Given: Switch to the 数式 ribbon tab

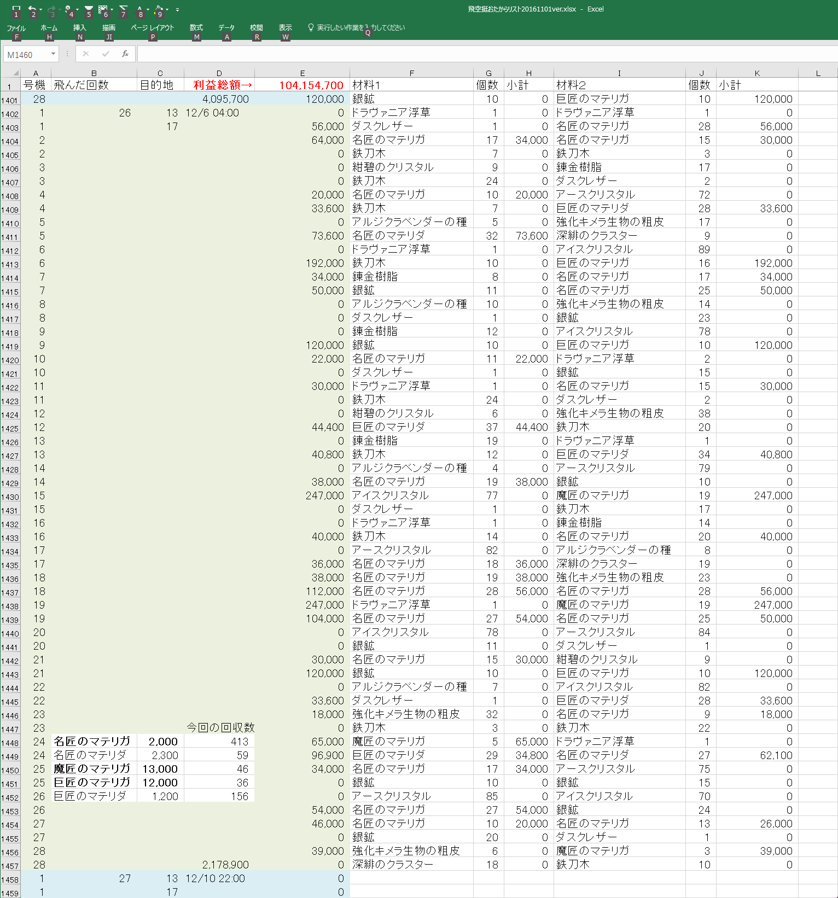Looking at the screenshot, I should point(196,28).
